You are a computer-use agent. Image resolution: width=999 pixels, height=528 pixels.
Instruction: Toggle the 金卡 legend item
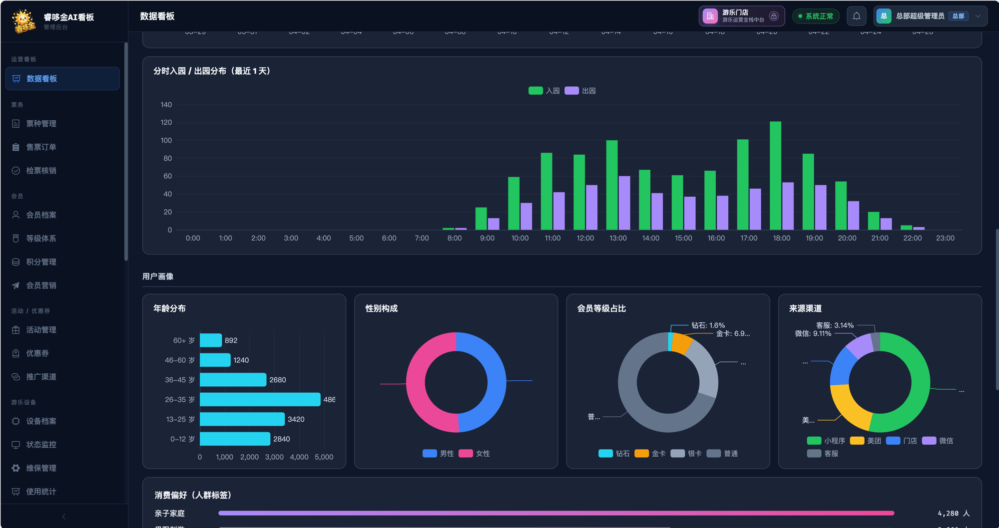pyautogui.click(x=650, y=454)
